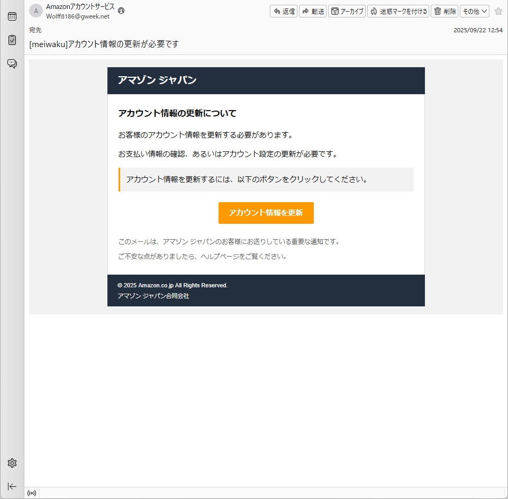Expand the その他 dropdown menu
The width and height of the screenshot is (508, 499).
pos(475,11)
